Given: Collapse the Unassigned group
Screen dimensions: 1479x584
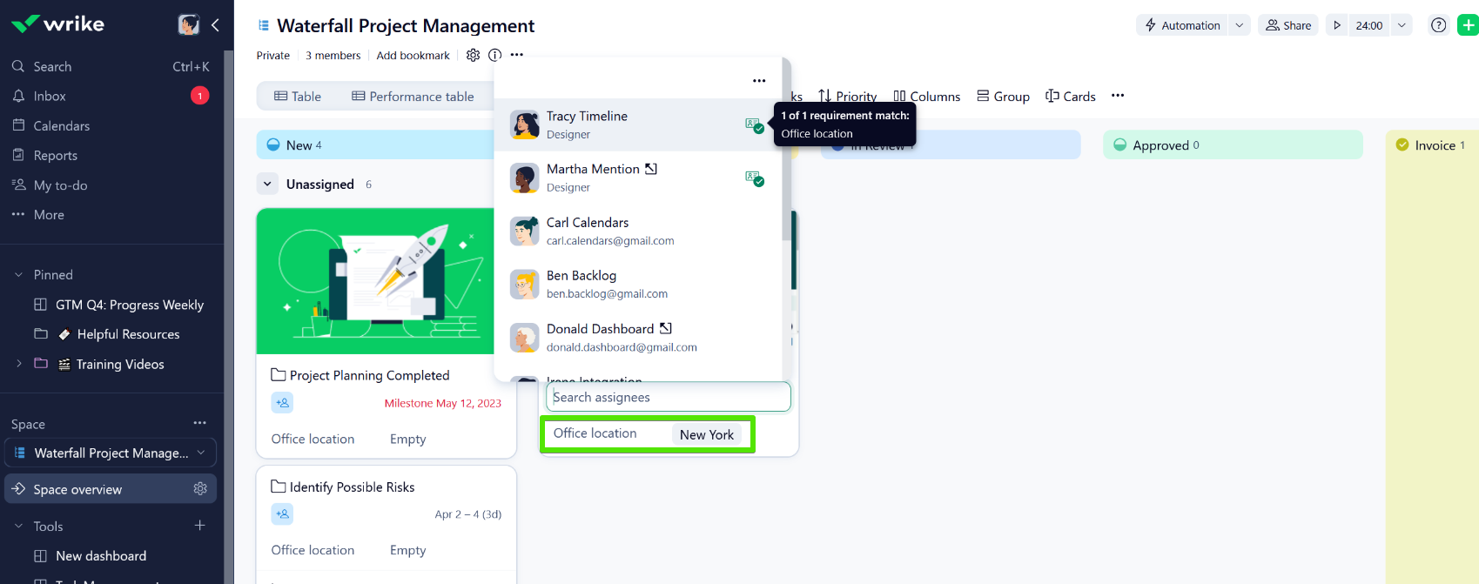Looking at the screenshot, I should (x=267, y=184).
